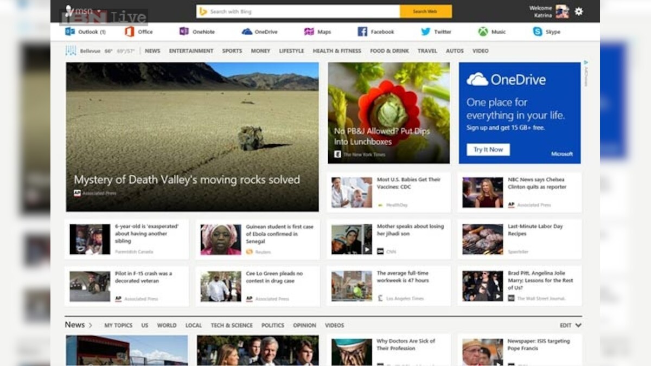Click Try It Now in the OneDrive ad
This screenshot has height=366, width=651.
click(487, 149)
